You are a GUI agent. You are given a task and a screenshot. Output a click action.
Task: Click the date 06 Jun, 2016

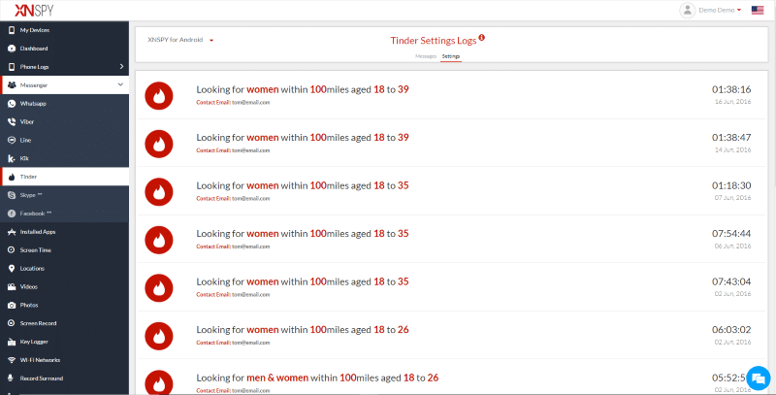coord(732,246)
